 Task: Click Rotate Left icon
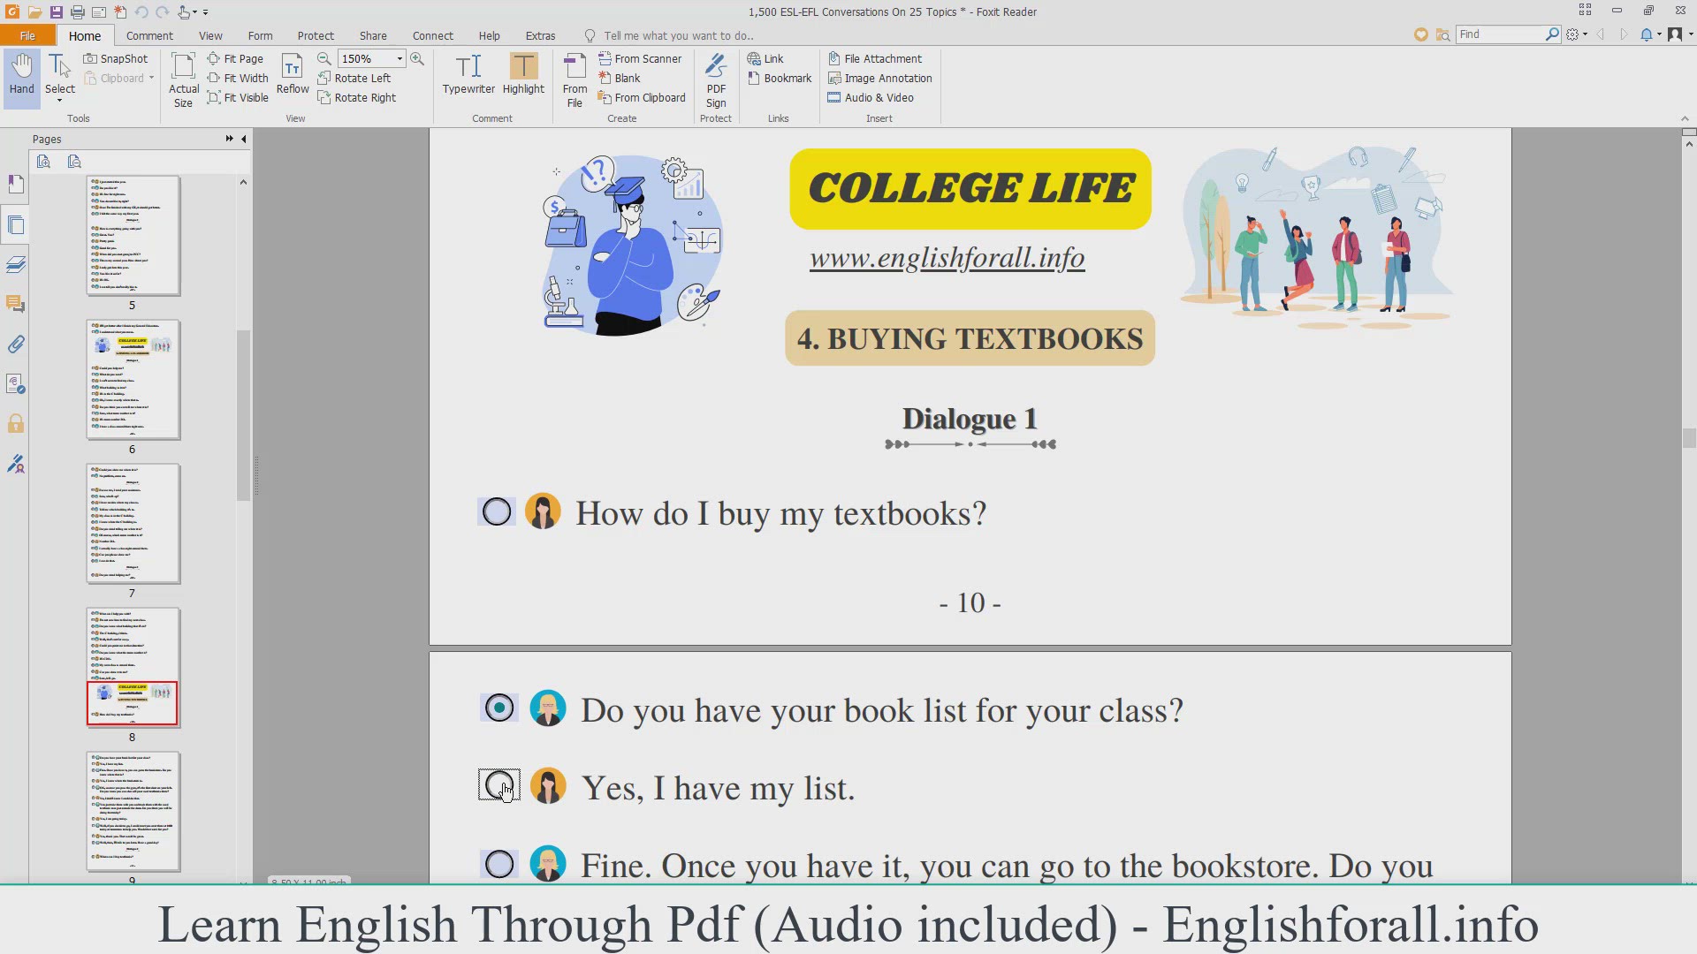pyautogui.click(x=324, y=78)
